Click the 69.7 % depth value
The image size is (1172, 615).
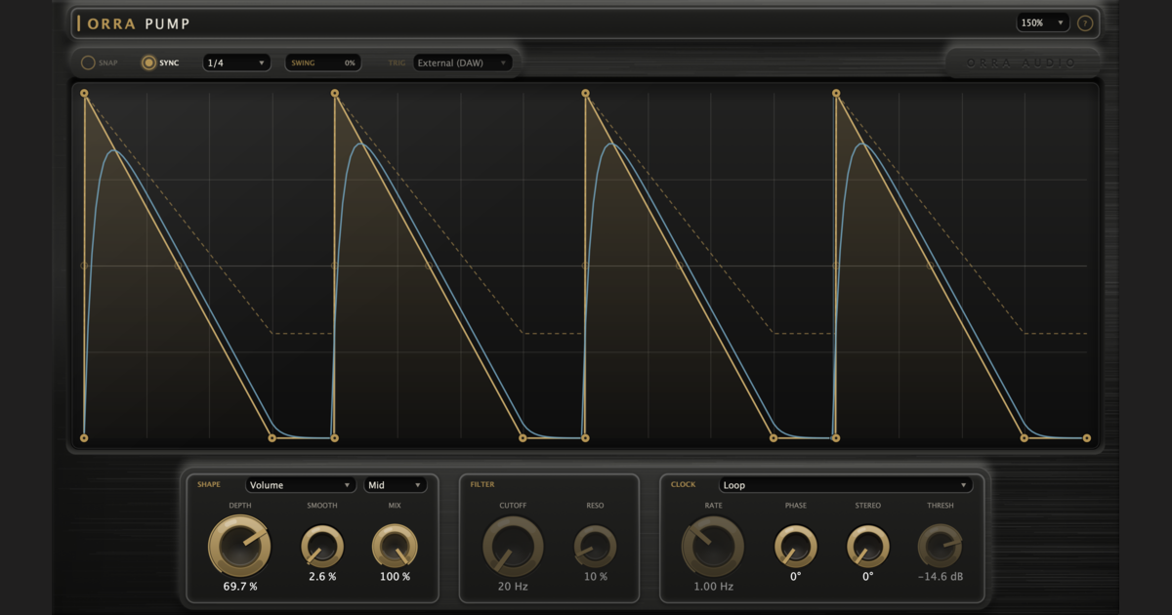[240, 587]
